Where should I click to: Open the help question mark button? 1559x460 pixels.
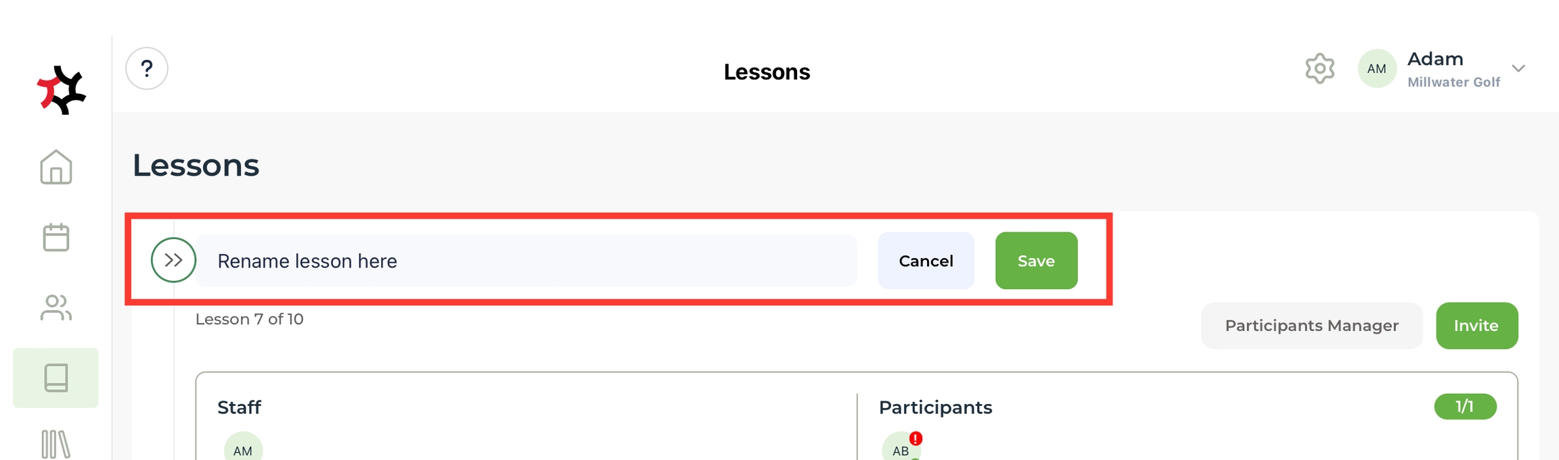pyautogui.click(x=147, y=69)
